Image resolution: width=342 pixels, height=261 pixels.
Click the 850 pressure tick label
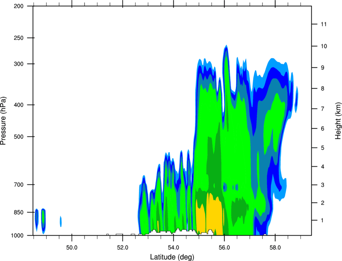point(19,212)
